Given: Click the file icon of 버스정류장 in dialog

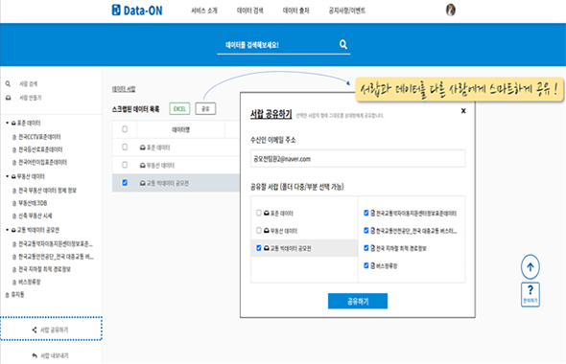Looking at the screenshot, I should click(373, 266).
